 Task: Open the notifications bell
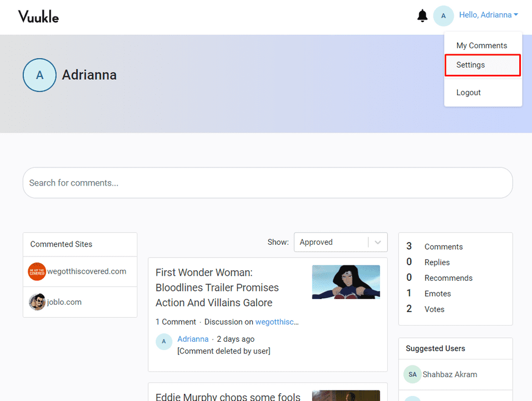point(422,16)
